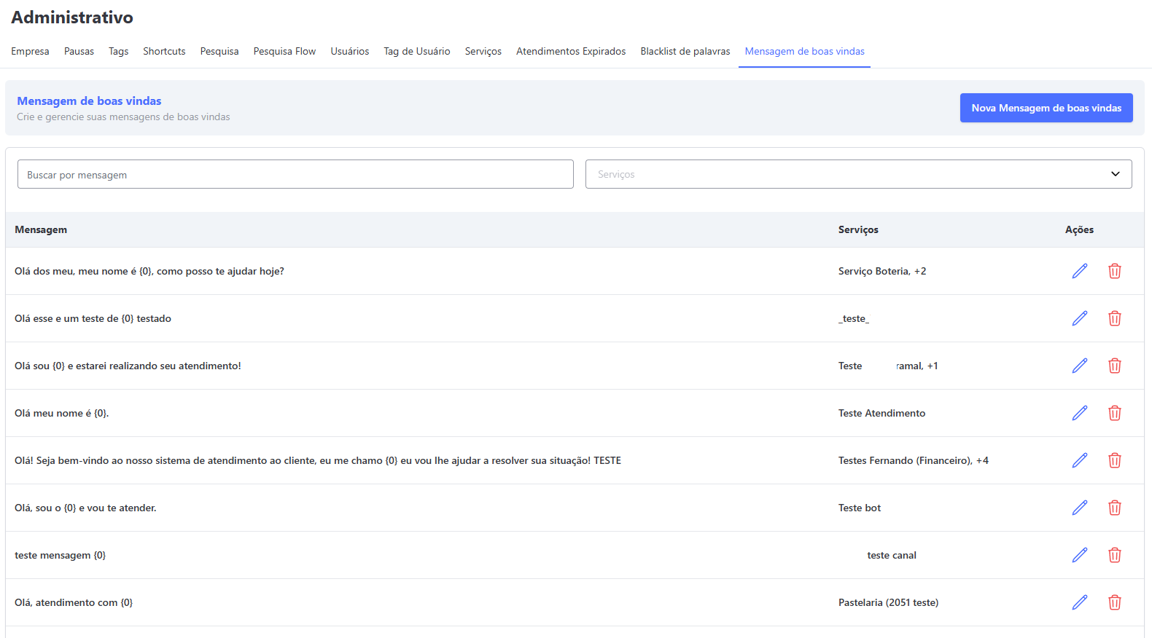1152x638 pixels.
Task: Open the Tag de Usuário tab
Action: point(417,51)
